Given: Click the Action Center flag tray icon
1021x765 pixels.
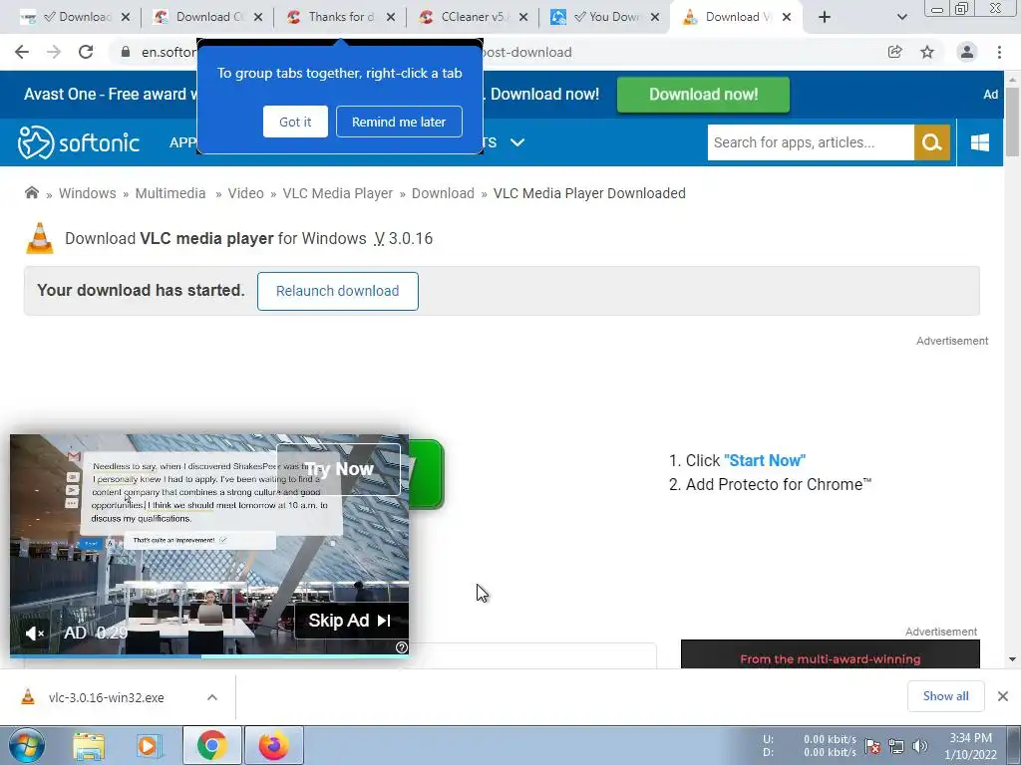Looking at the screenshot, I should click(x=872, y=746).
